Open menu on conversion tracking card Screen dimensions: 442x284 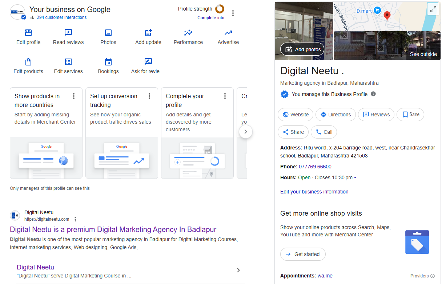pos(149,96)
